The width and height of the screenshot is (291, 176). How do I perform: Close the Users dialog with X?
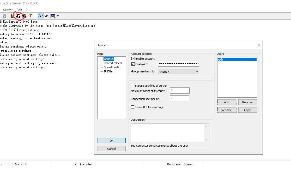pyautogui.click(x=258, y=45)
